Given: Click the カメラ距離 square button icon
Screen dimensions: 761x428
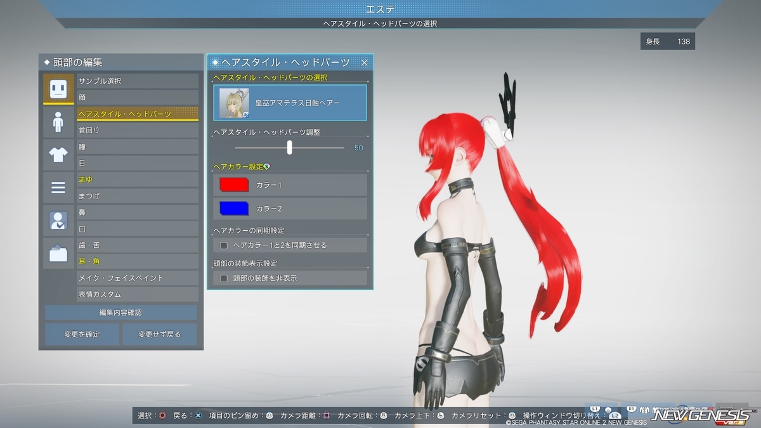Looking at the screenshot, I should click(326, 415).
